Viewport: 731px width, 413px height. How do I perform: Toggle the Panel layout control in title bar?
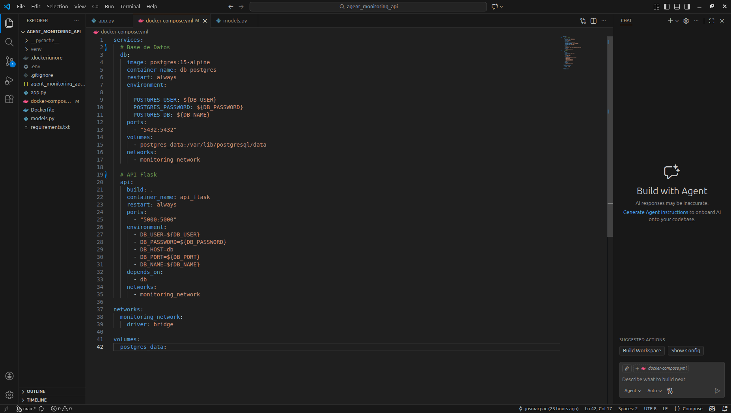click(x=677, y=6)
